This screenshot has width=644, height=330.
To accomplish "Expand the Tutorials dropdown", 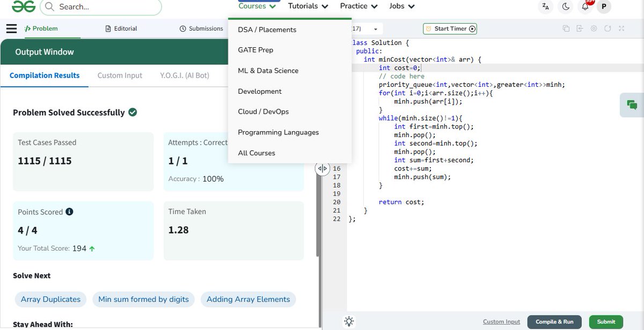I will pyautogui.click(x=308, y=6).
